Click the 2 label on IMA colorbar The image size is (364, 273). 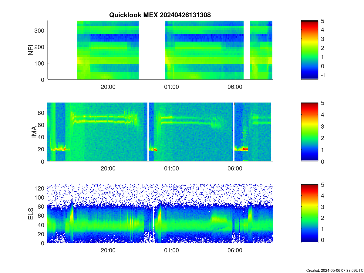click(323, 138)
